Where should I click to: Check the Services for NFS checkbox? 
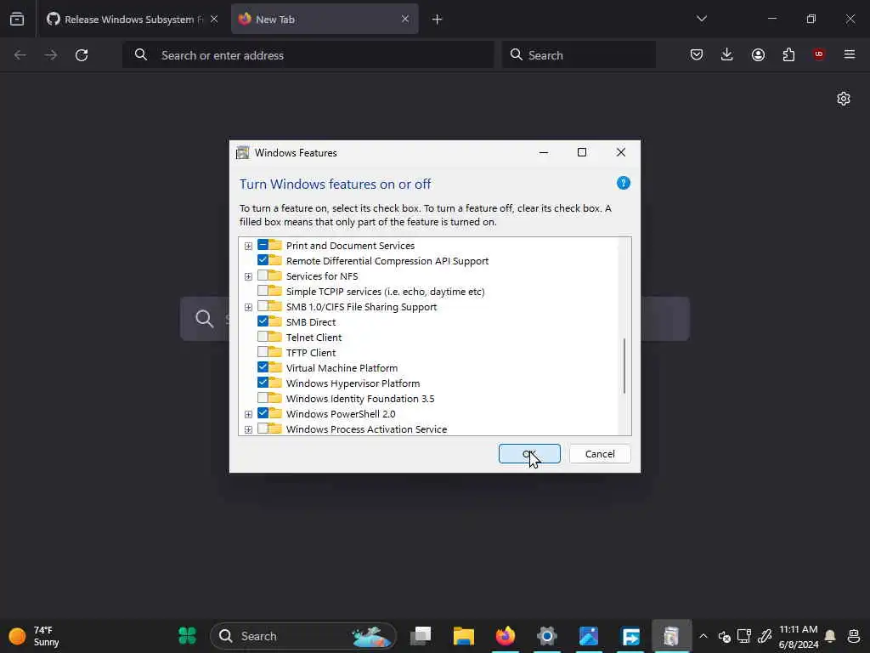click(263, 275)
